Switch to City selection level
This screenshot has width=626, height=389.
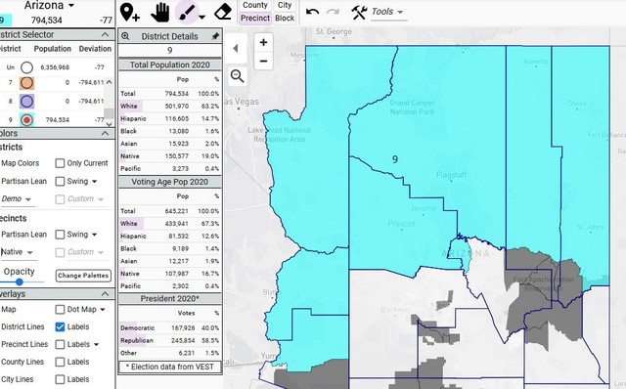tap(285, 5)
